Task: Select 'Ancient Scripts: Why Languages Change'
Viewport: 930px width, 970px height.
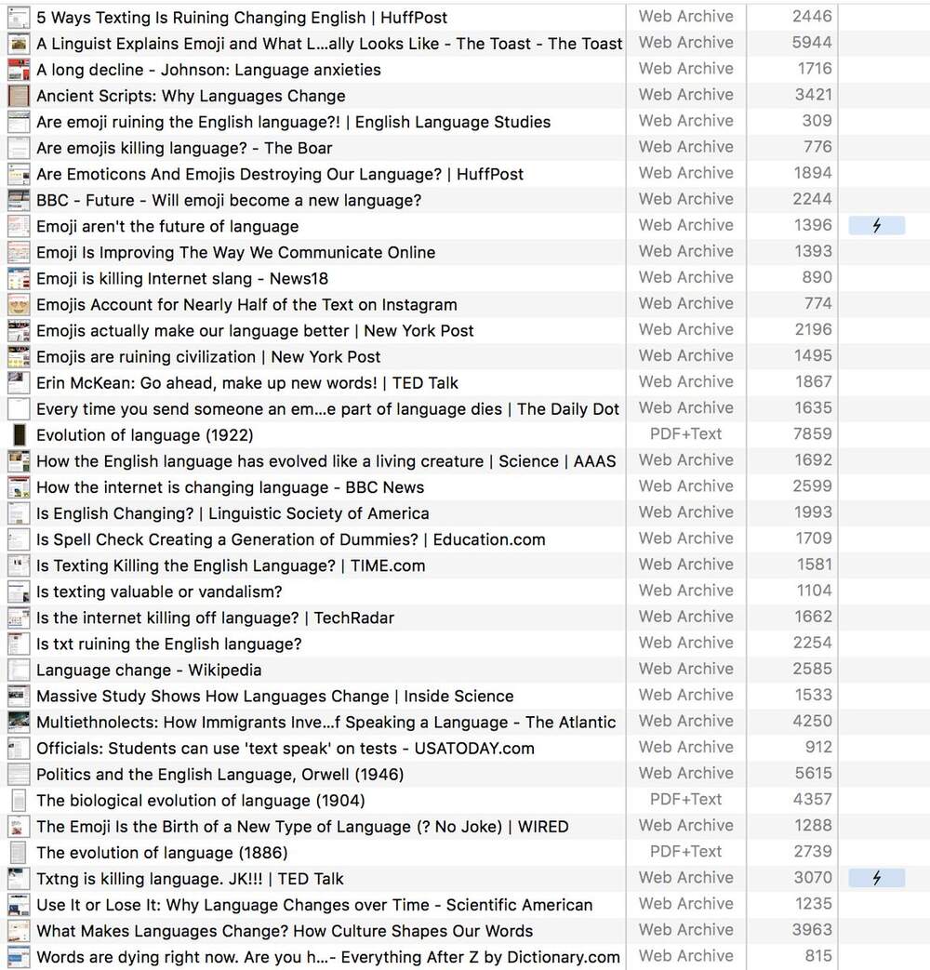Action: [191, 96]
